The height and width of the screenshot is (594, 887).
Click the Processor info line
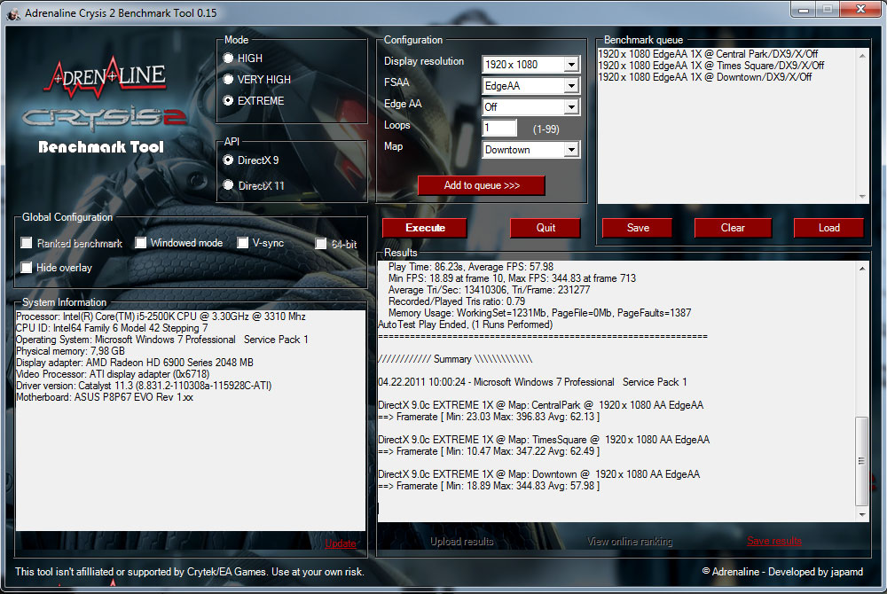point(161,317)
